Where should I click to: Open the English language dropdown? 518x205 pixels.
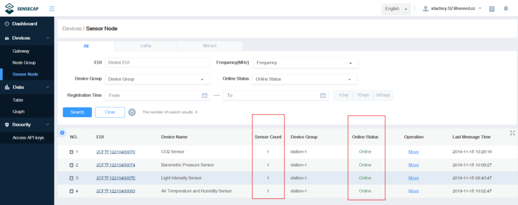[396, 9]
